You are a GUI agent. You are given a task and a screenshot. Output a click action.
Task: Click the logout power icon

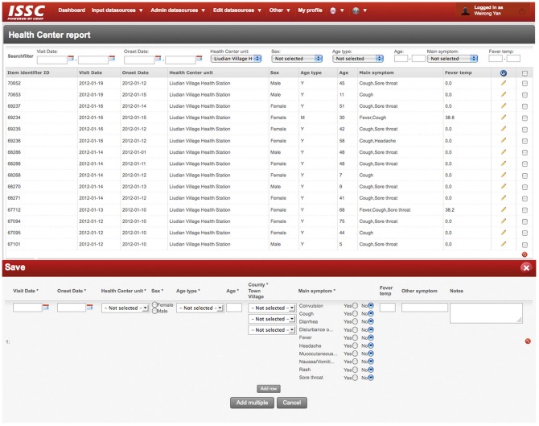522,11
